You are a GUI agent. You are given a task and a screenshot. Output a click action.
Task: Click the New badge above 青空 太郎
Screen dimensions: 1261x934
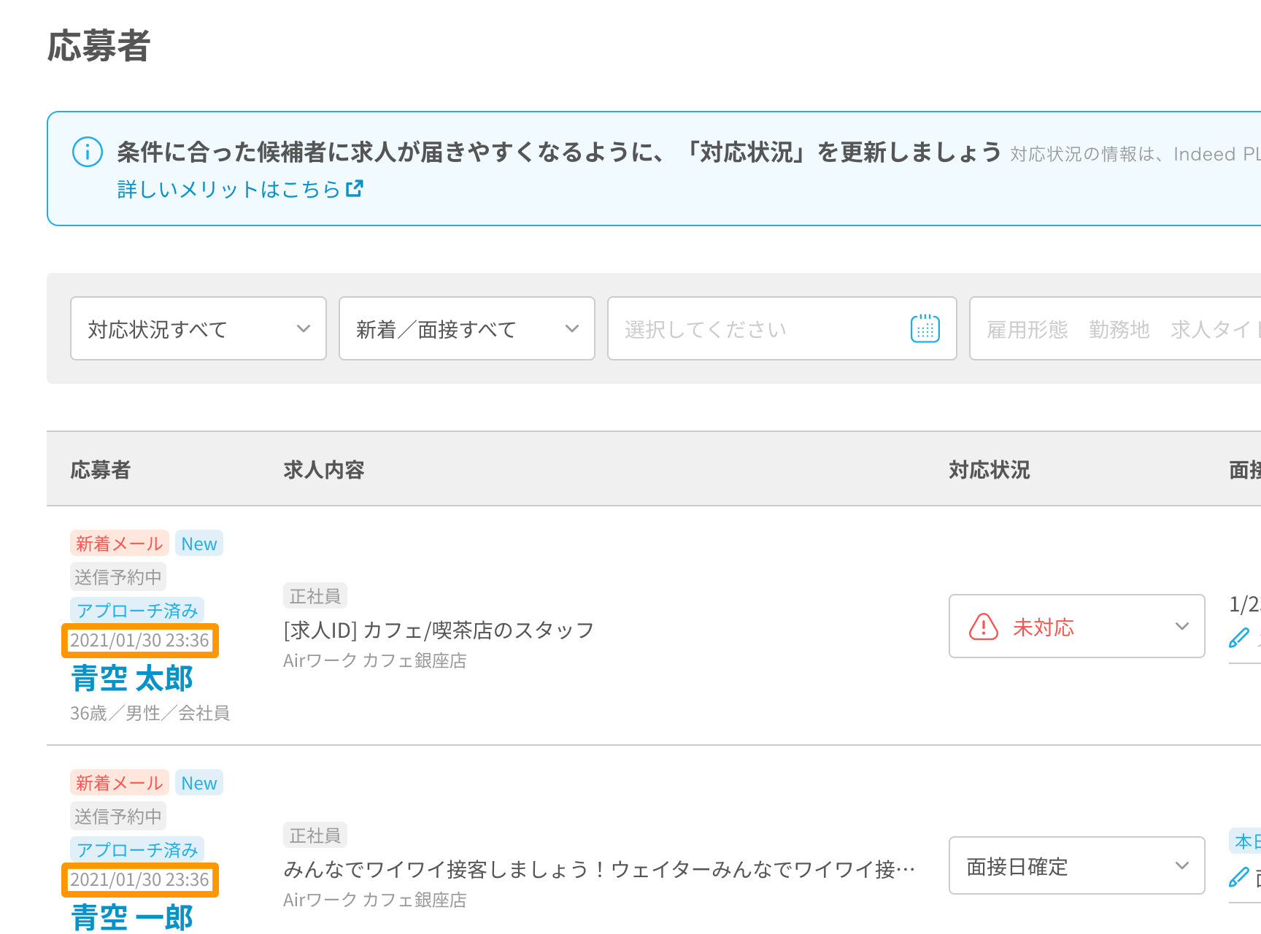click(x=199, y=544)
